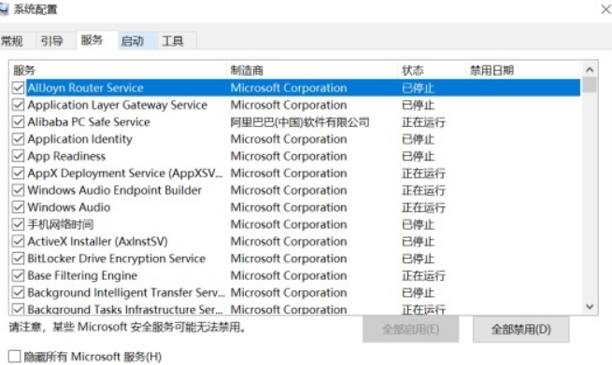Disable Base Filtering Engine checkbox
Image resolution: width=612 pixels, height=365 pixels.
pos(18,275)
